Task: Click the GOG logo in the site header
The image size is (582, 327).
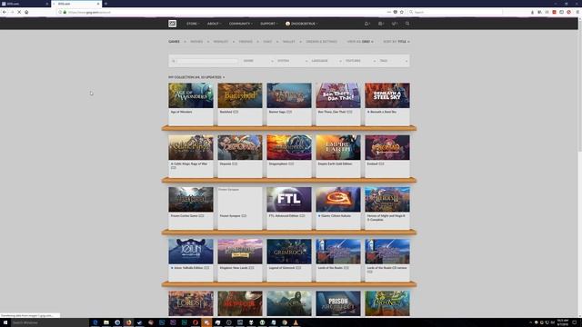Action: coord(172,24)
